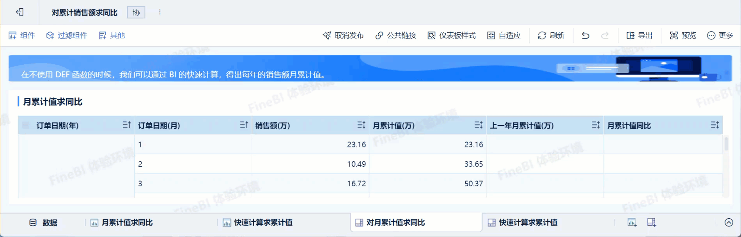Switch to the 月累计值求同比 bottom tab
The image size is (741, 237).
click(121, 223)
